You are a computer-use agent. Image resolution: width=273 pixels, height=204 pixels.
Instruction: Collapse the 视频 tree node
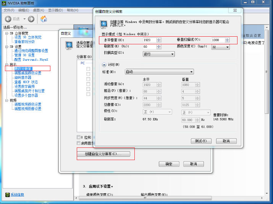[6, 100]
